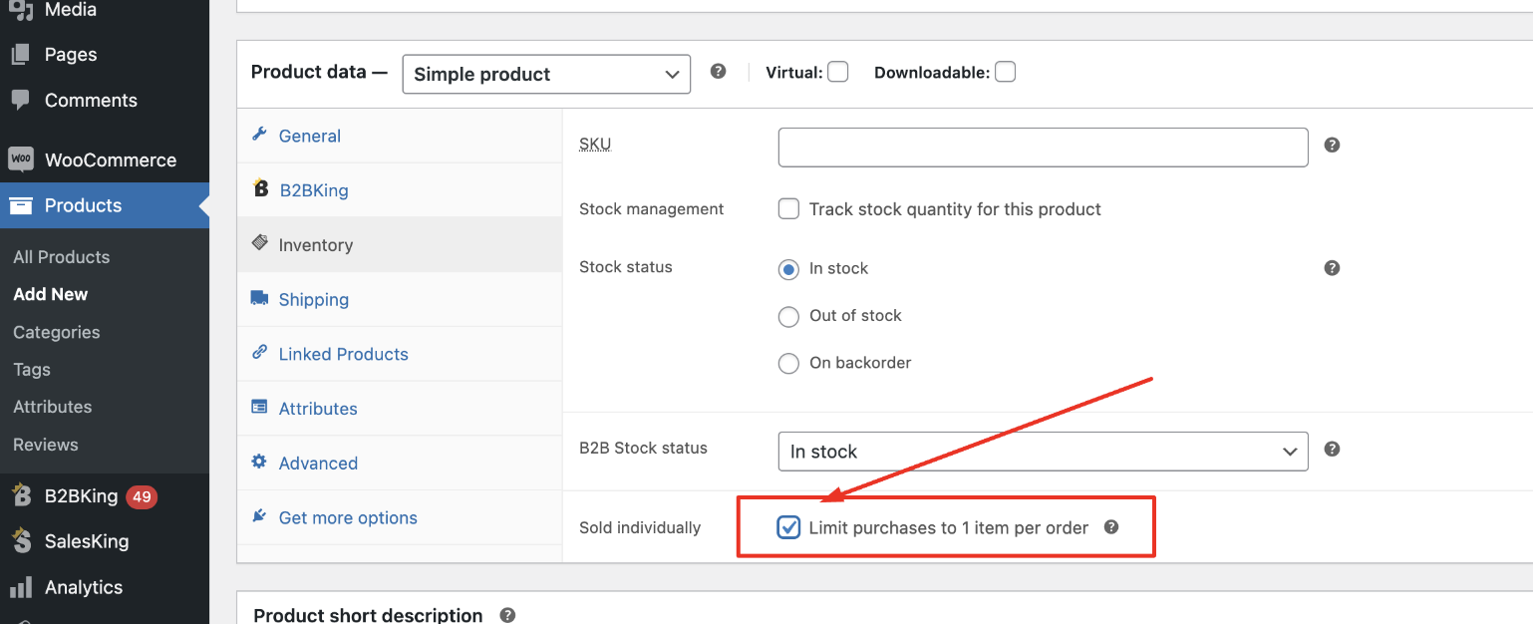Open the B2BKing product data tab
Viewport: 1533px width, 624px height.
400,190
